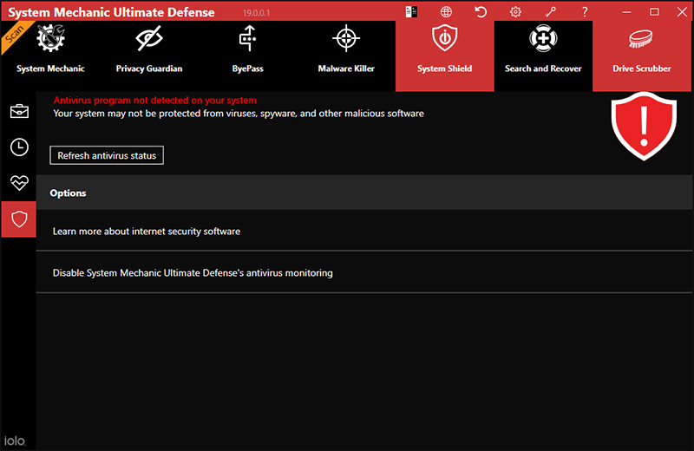
Task: Click the Refresh antivirus status button
Action: [107, 155]
